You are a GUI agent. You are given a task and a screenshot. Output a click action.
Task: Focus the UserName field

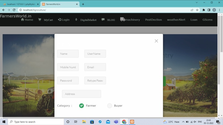click(x=95, y=54)
